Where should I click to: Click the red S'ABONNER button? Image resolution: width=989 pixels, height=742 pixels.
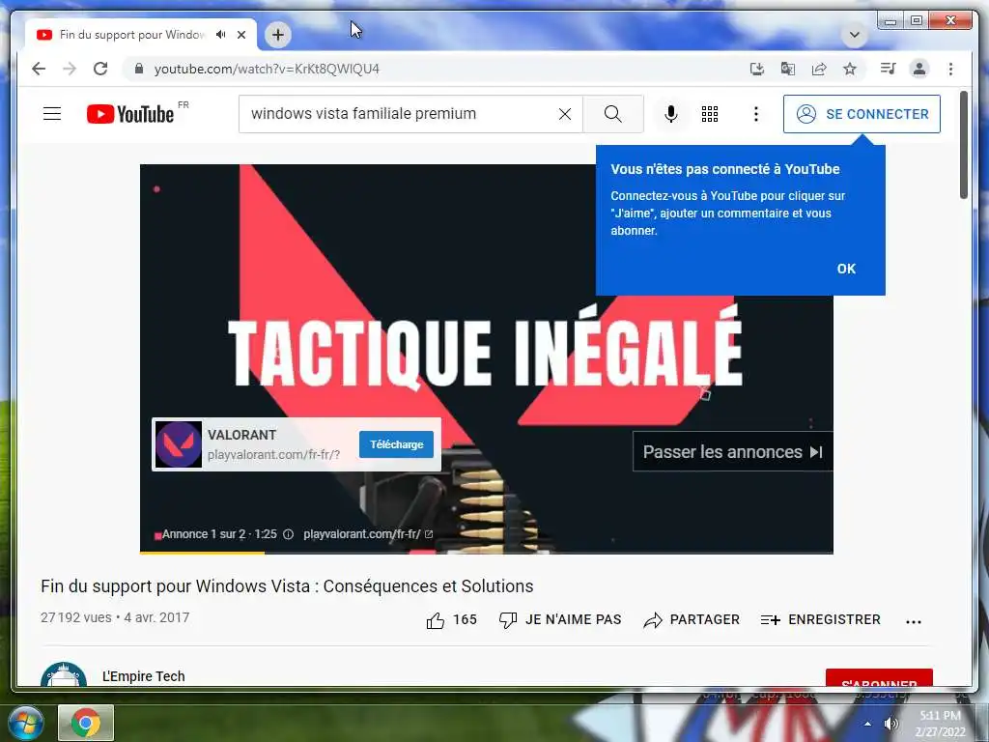coord(879,678)
